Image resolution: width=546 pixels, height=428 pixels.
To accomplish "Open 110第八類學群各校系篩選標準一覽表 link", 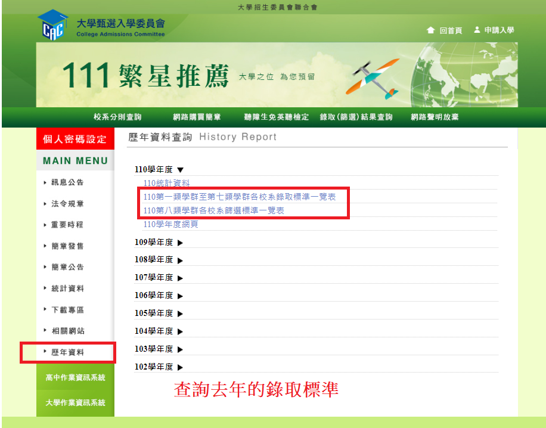I will [214, 210].
